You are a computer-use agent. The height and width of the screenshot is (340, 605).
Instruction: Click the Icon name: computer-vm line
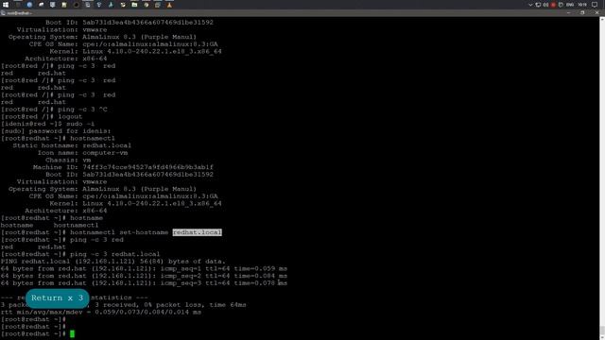click(82, 153)
